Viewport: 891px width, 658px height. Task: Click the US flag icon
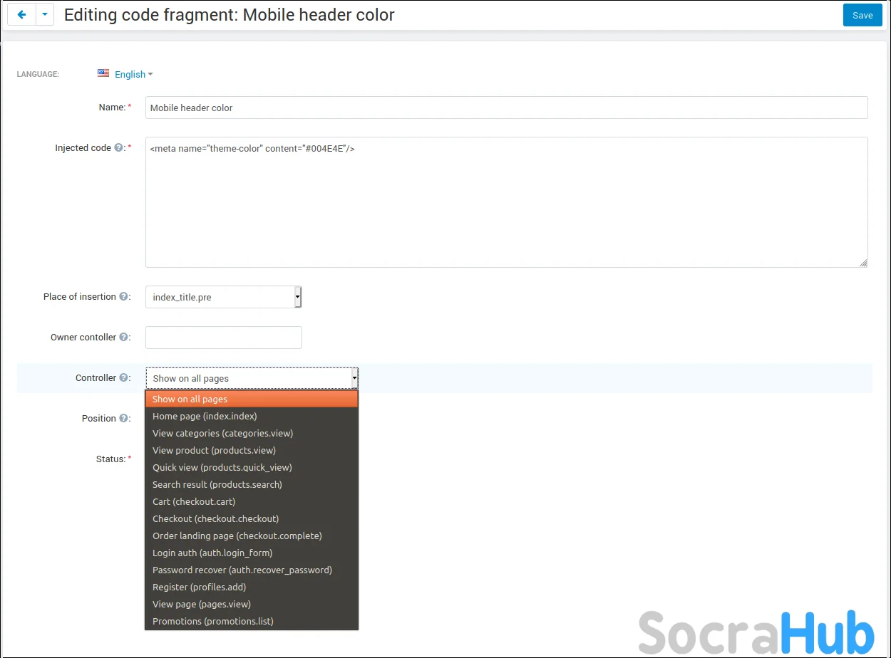(103, 73)
